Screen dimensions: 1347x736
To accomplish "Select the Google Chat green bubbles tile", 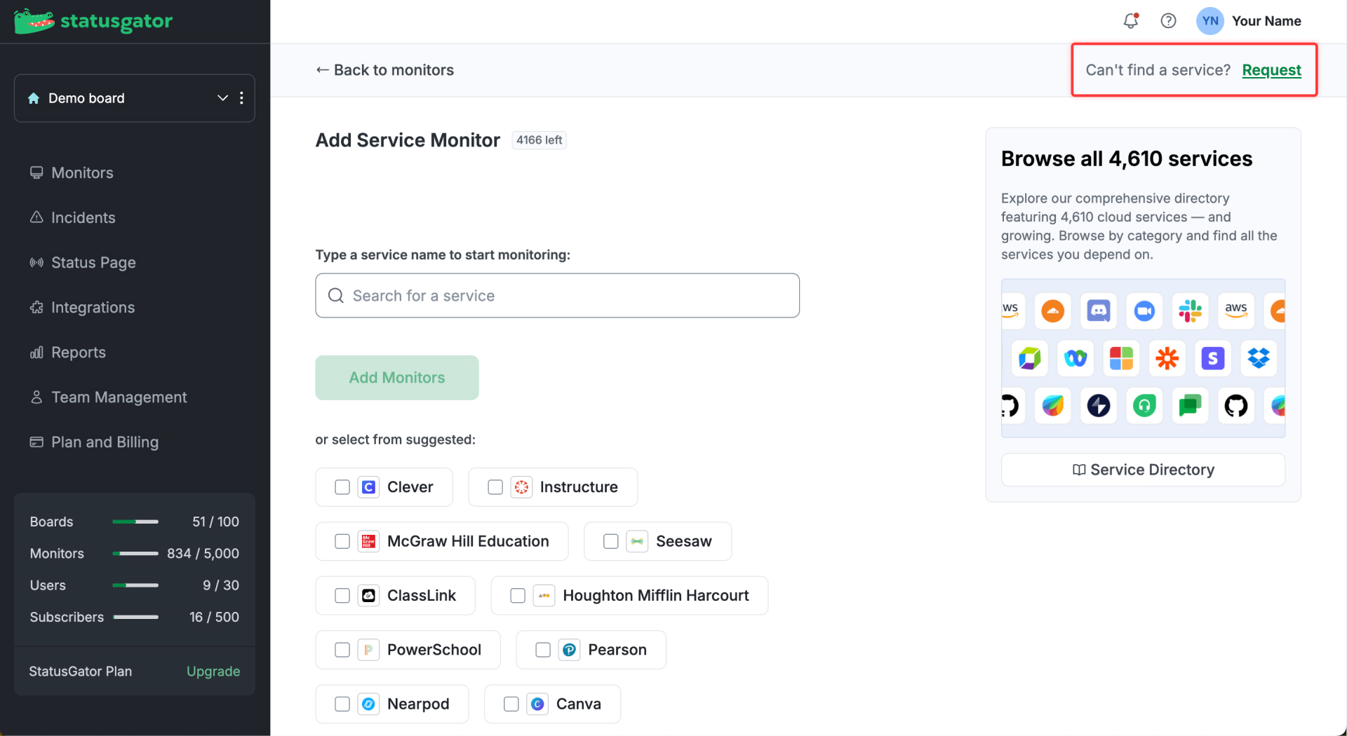I will [x=1190, y=405].
